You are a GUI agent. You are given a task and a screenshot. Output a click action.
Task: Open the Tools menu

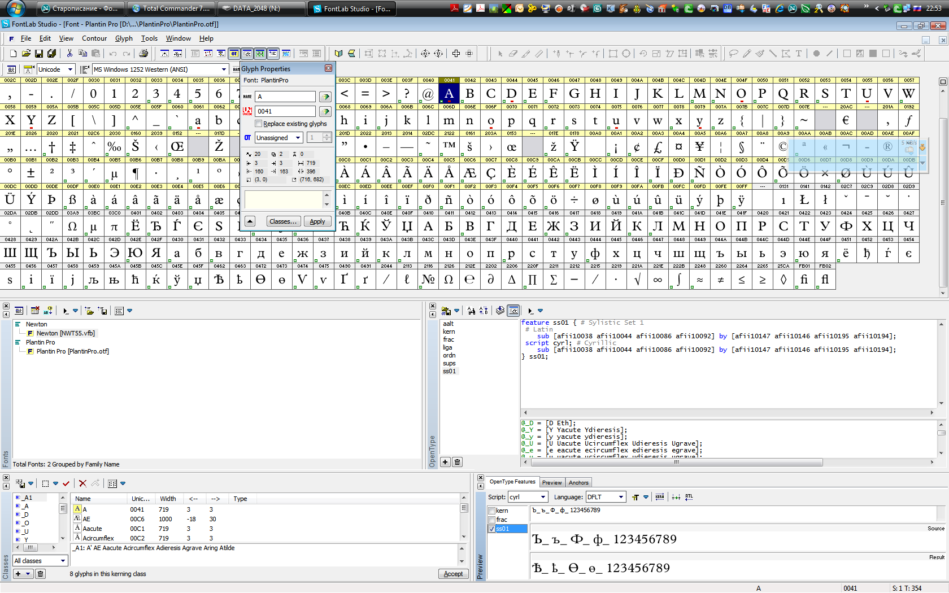[149, 38]
